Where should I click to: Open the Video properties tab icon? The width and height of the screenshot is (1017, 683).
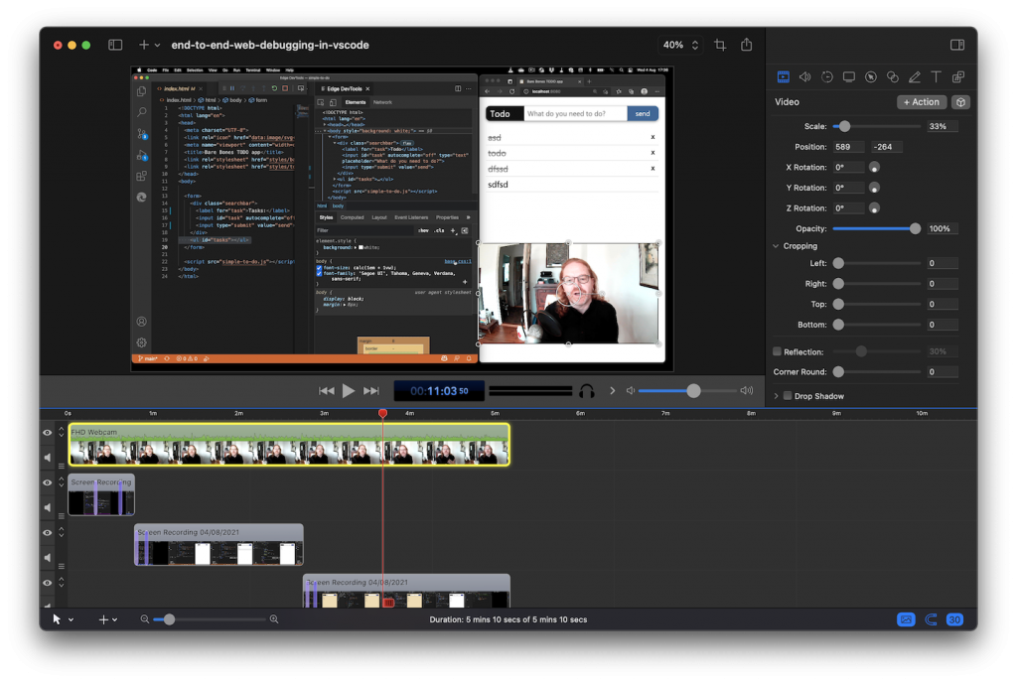[783, 77]
